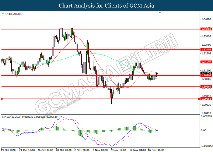The height and width of the screenshot is (152, 213).
Task: Click the 2 Nov 08:00 time label
Action: (82, 150)
